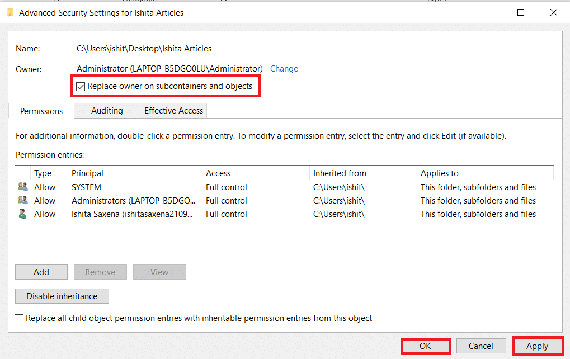Viewport: 570px width, 359px height.
Task: Click the Apply button
Action: [x=538, y=346]
